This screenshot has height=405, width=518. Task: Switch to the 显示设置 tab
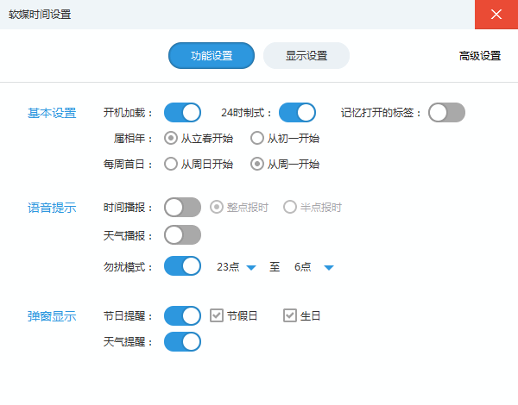(306, 55)
